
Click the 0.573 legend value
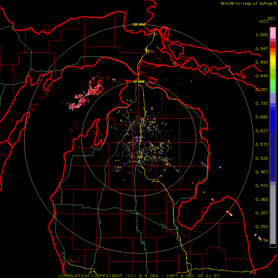click(x=262, y=145)
